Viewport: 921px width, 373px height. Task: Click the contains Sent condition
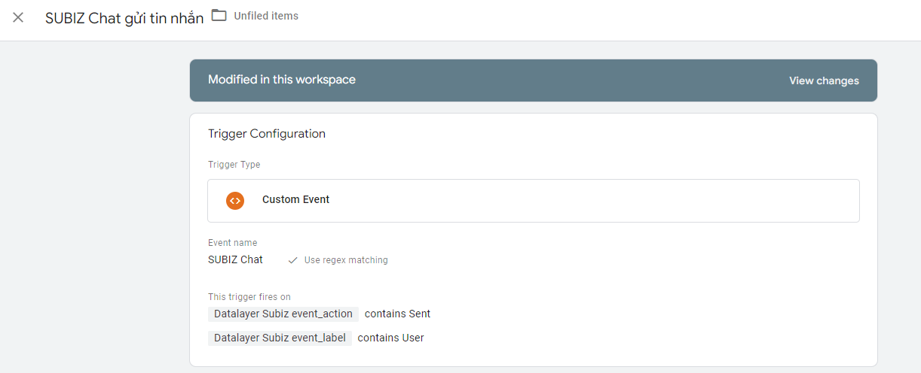click(x=397, y=314)
